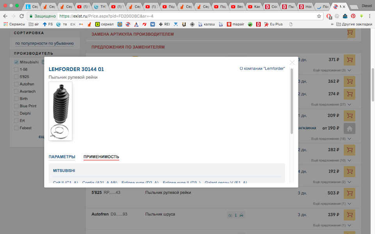375x234 pixels.
Task: Open the mapair bookmark
Action: pyautogui.click(x=235, y=24)
